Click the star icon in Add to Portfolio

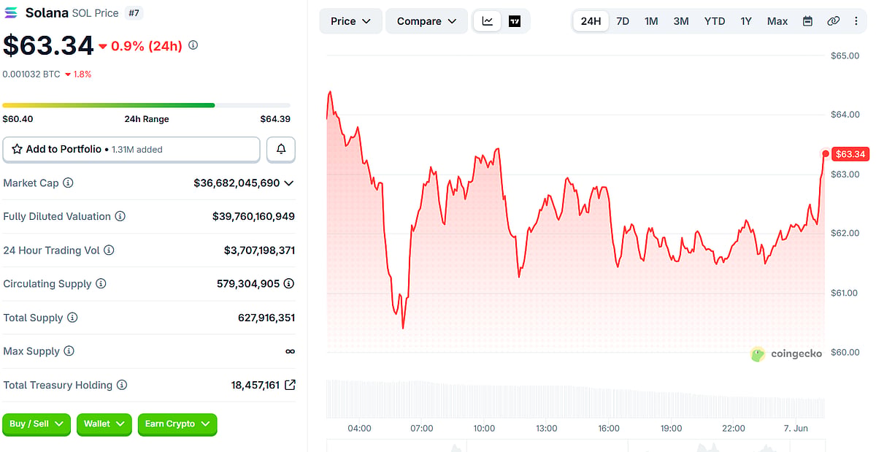coord(17,149)
